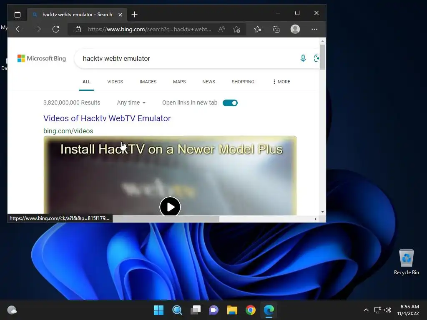
Task: Open the Windows Start menu
Action: pos(159,310)
